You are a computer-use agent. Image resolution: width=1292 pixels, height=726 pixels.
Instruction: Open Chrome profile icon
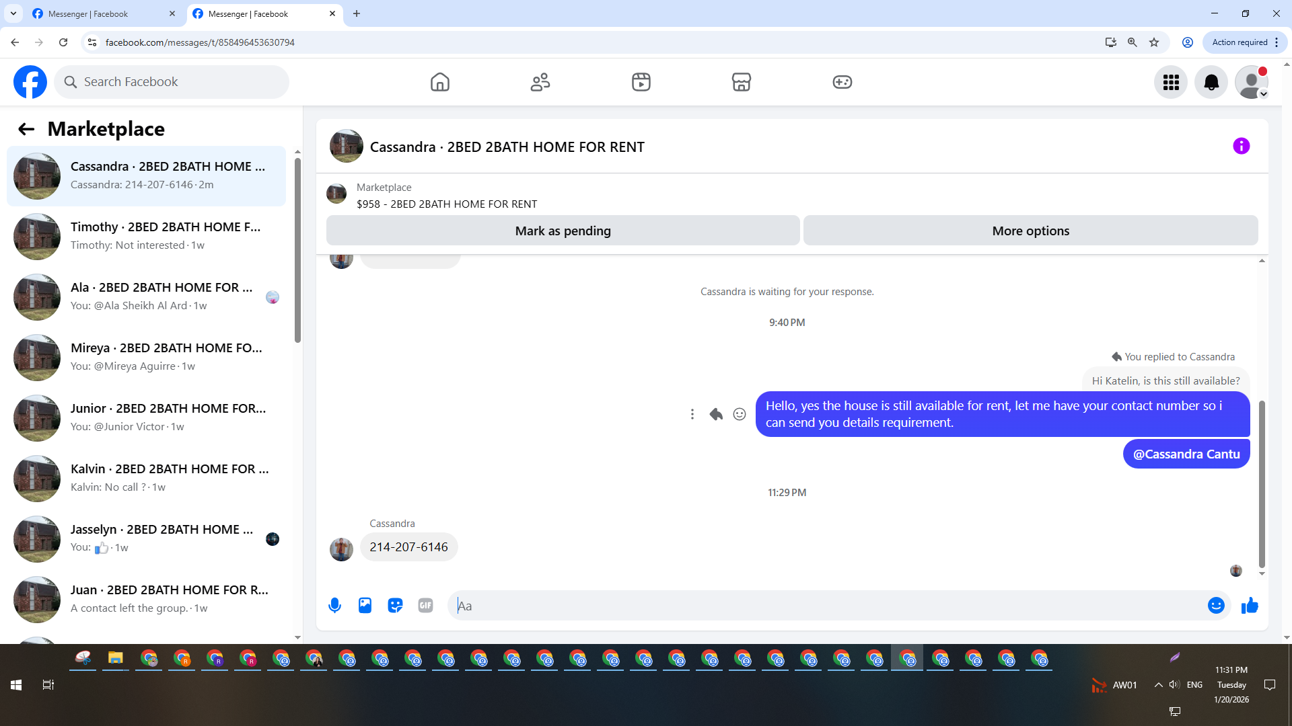(1188, 42)
